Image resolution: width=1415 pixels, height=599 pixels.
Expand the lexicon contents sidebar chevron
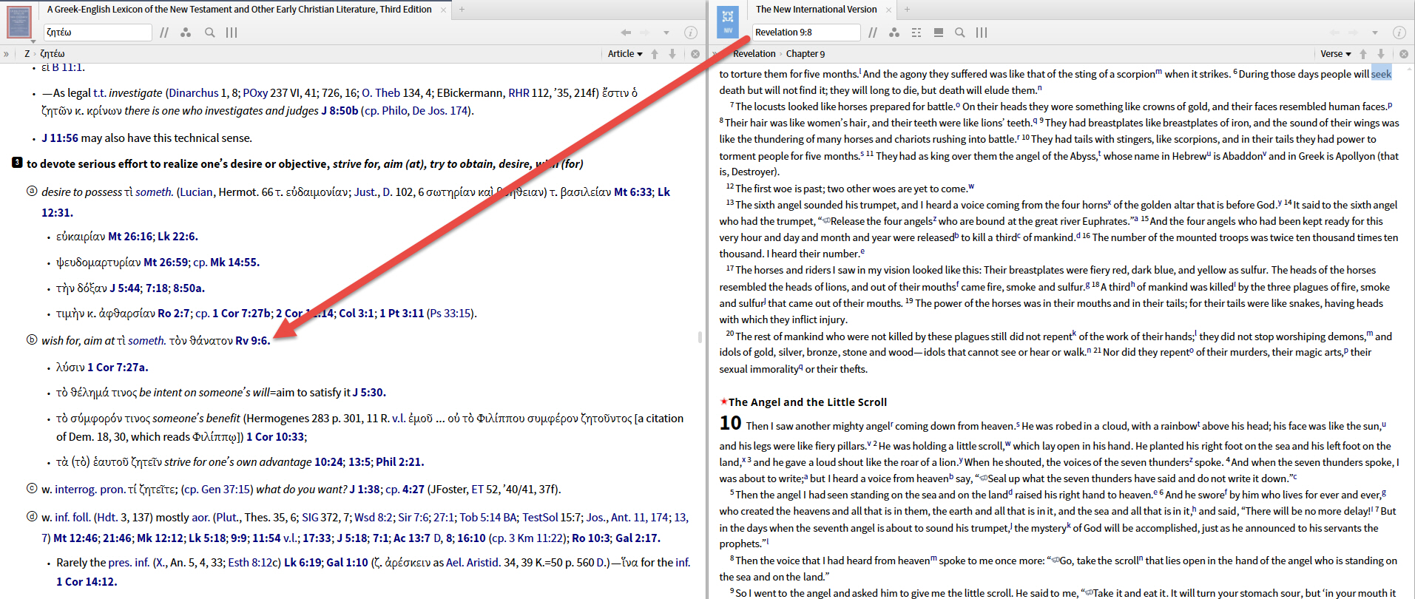[7, 54]
